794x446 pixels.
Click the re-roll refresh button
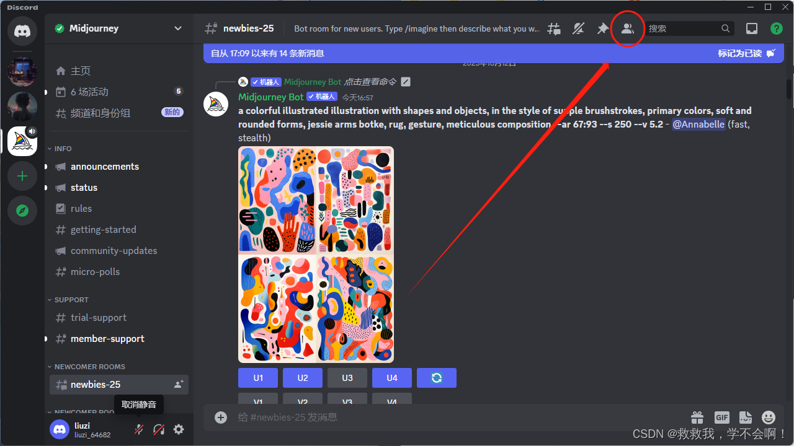click(x=437, y=378)
